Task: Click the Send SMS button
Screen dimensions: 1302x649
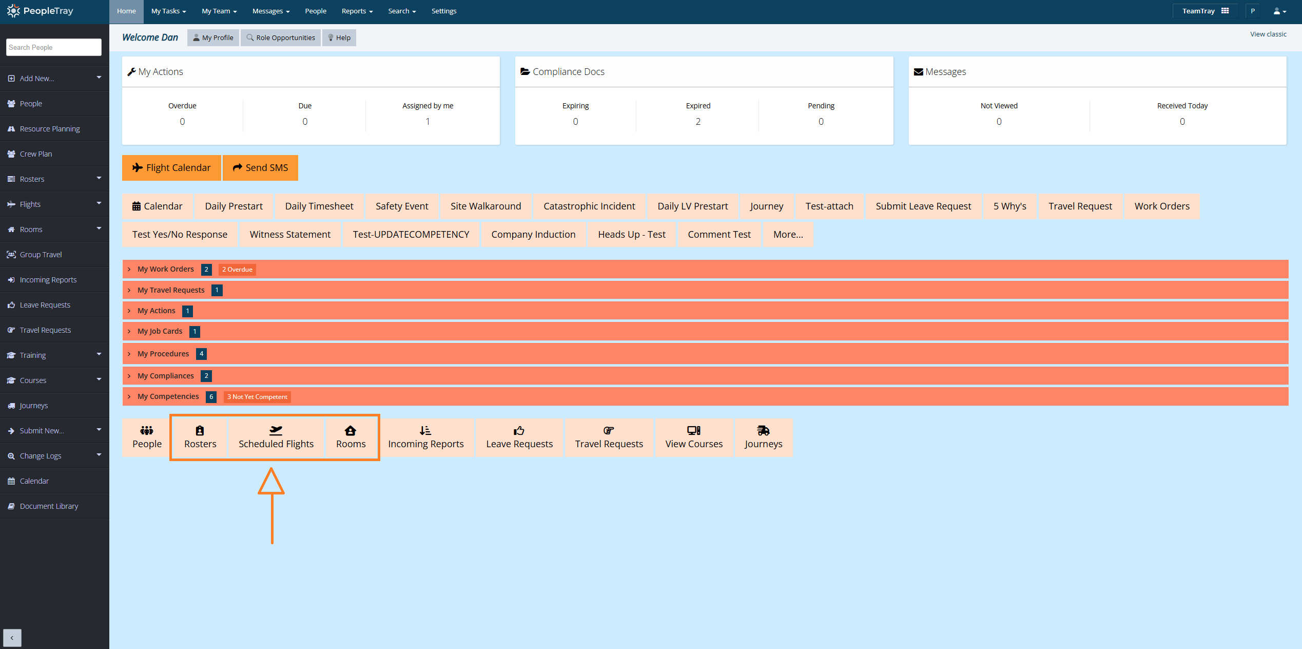Action: click(x=260, y=168)
